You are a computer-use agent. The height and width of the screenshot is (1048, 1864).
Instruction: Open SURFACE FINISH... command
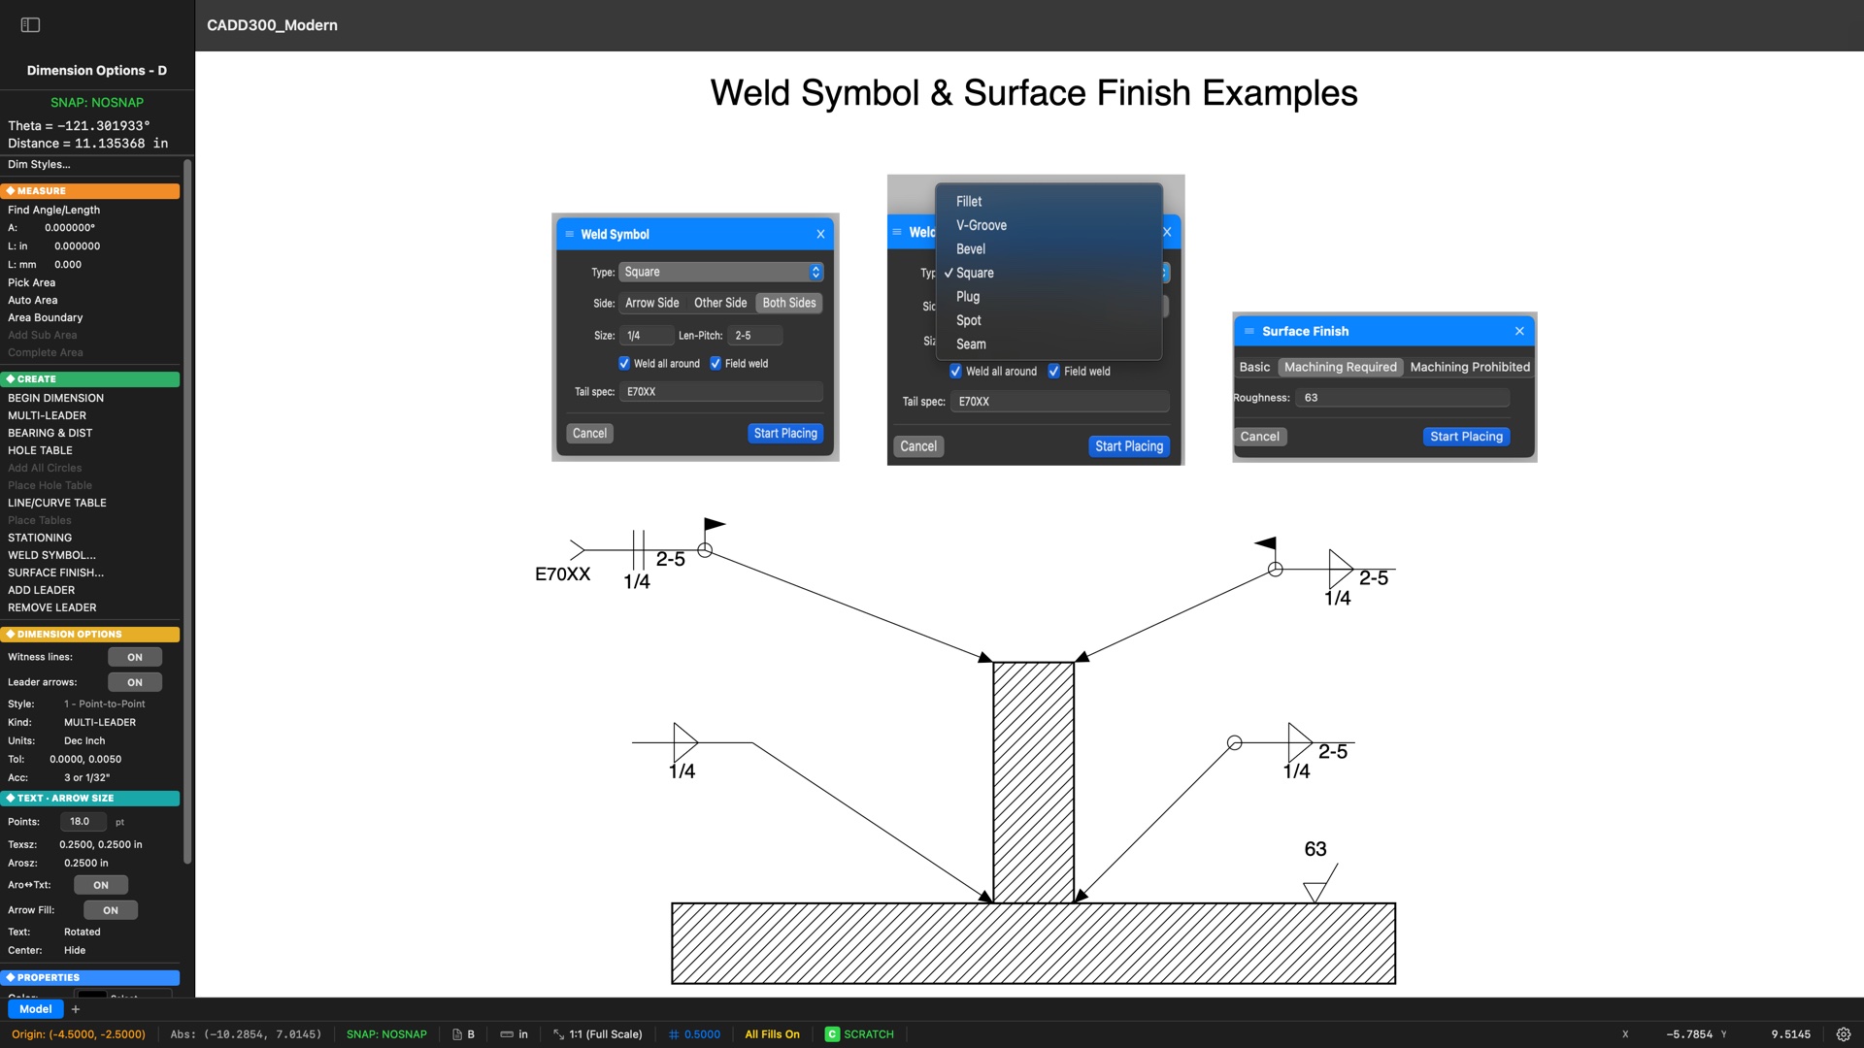point(55,573)
